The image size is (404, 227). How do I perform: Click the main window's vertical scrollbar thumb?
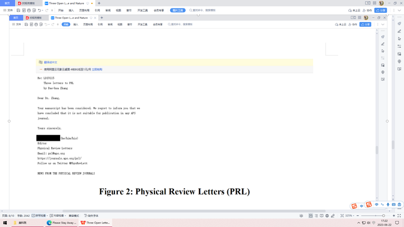[393, 145]
